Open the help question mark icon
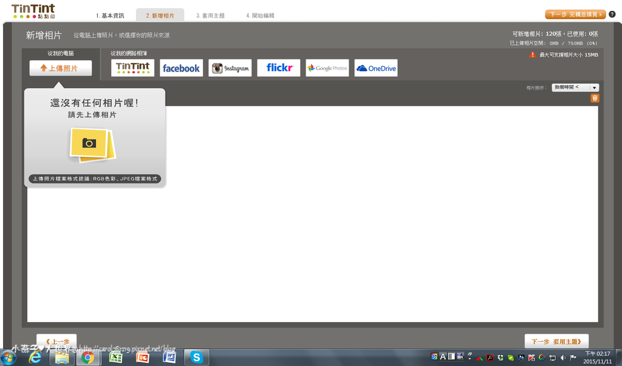Screen dimensions: 622x366 pos(612,15)
